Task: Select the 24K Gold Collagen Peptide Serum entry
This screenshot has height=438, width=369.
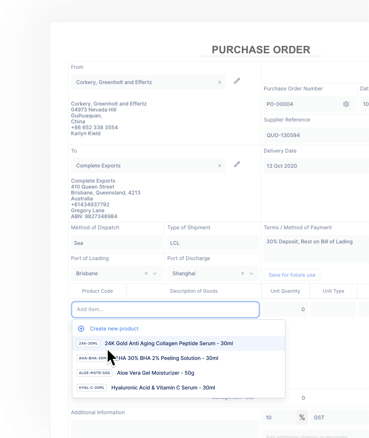Action: pyautogui.click(x=169, y=343)
